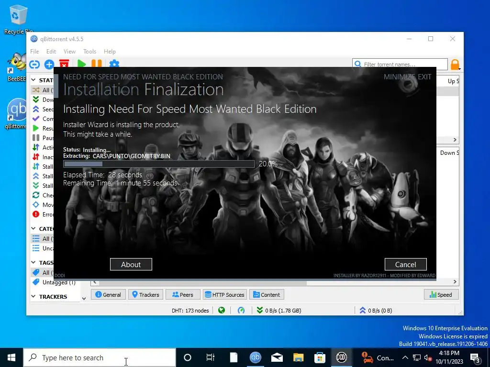Click the Add torrent link toolbar icon
The height and width of the screenshot is (367, 490).
[34, 65]
